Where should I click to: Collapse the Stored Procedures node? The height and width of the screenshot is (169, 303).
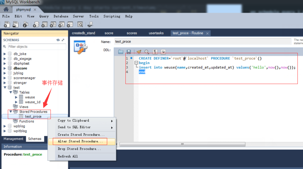(11, 112)
